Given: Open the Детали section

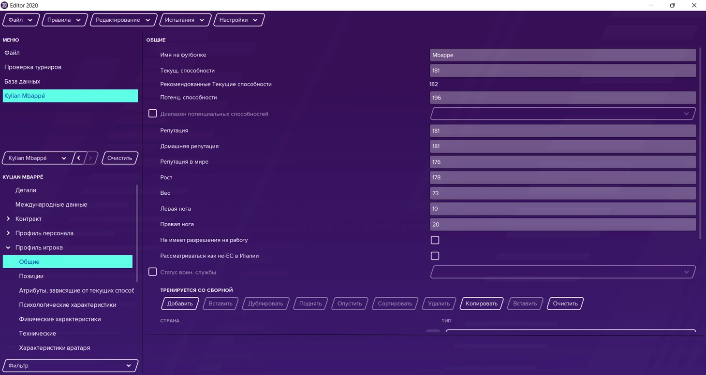Looking at the screenshot, I should coord(26,190).
